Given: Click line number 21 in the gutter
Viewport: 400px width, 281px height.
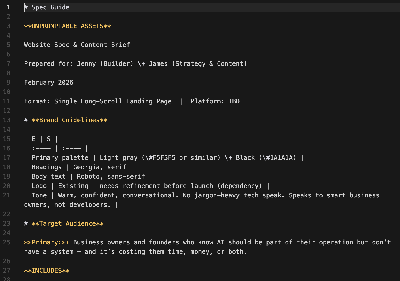Looking at the screenshot, I should point(7,195).
